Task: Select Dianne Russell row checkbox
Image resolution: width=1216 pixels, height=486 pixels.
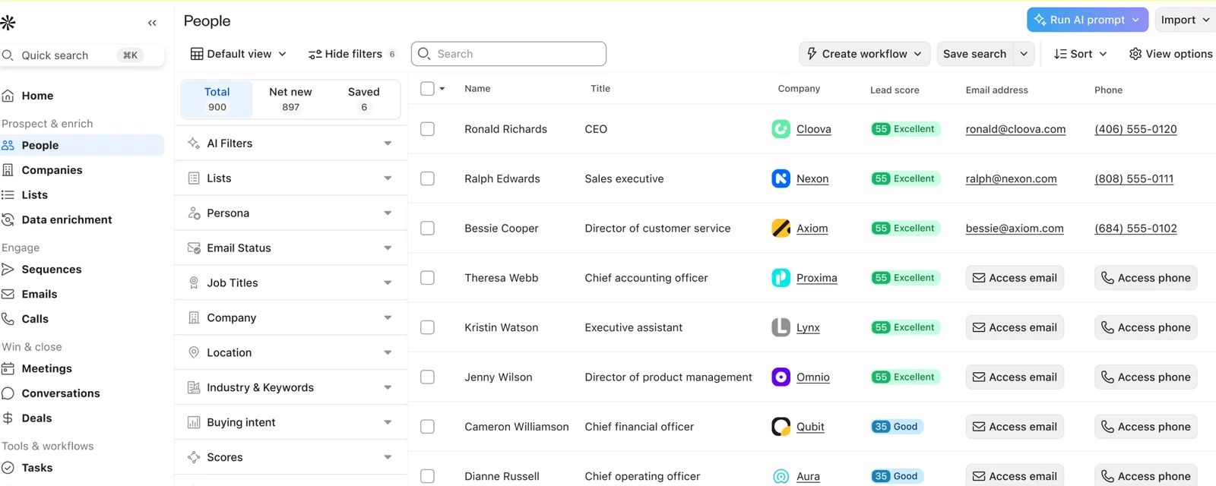Action: click(x=427, y=476)
